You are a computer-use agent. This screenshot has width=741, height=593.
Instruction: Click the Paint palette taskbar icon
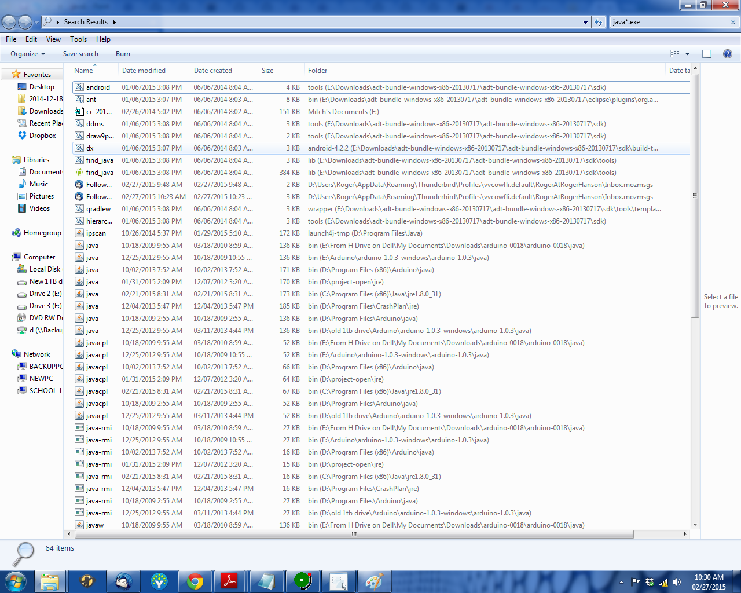tap(373, 581)
